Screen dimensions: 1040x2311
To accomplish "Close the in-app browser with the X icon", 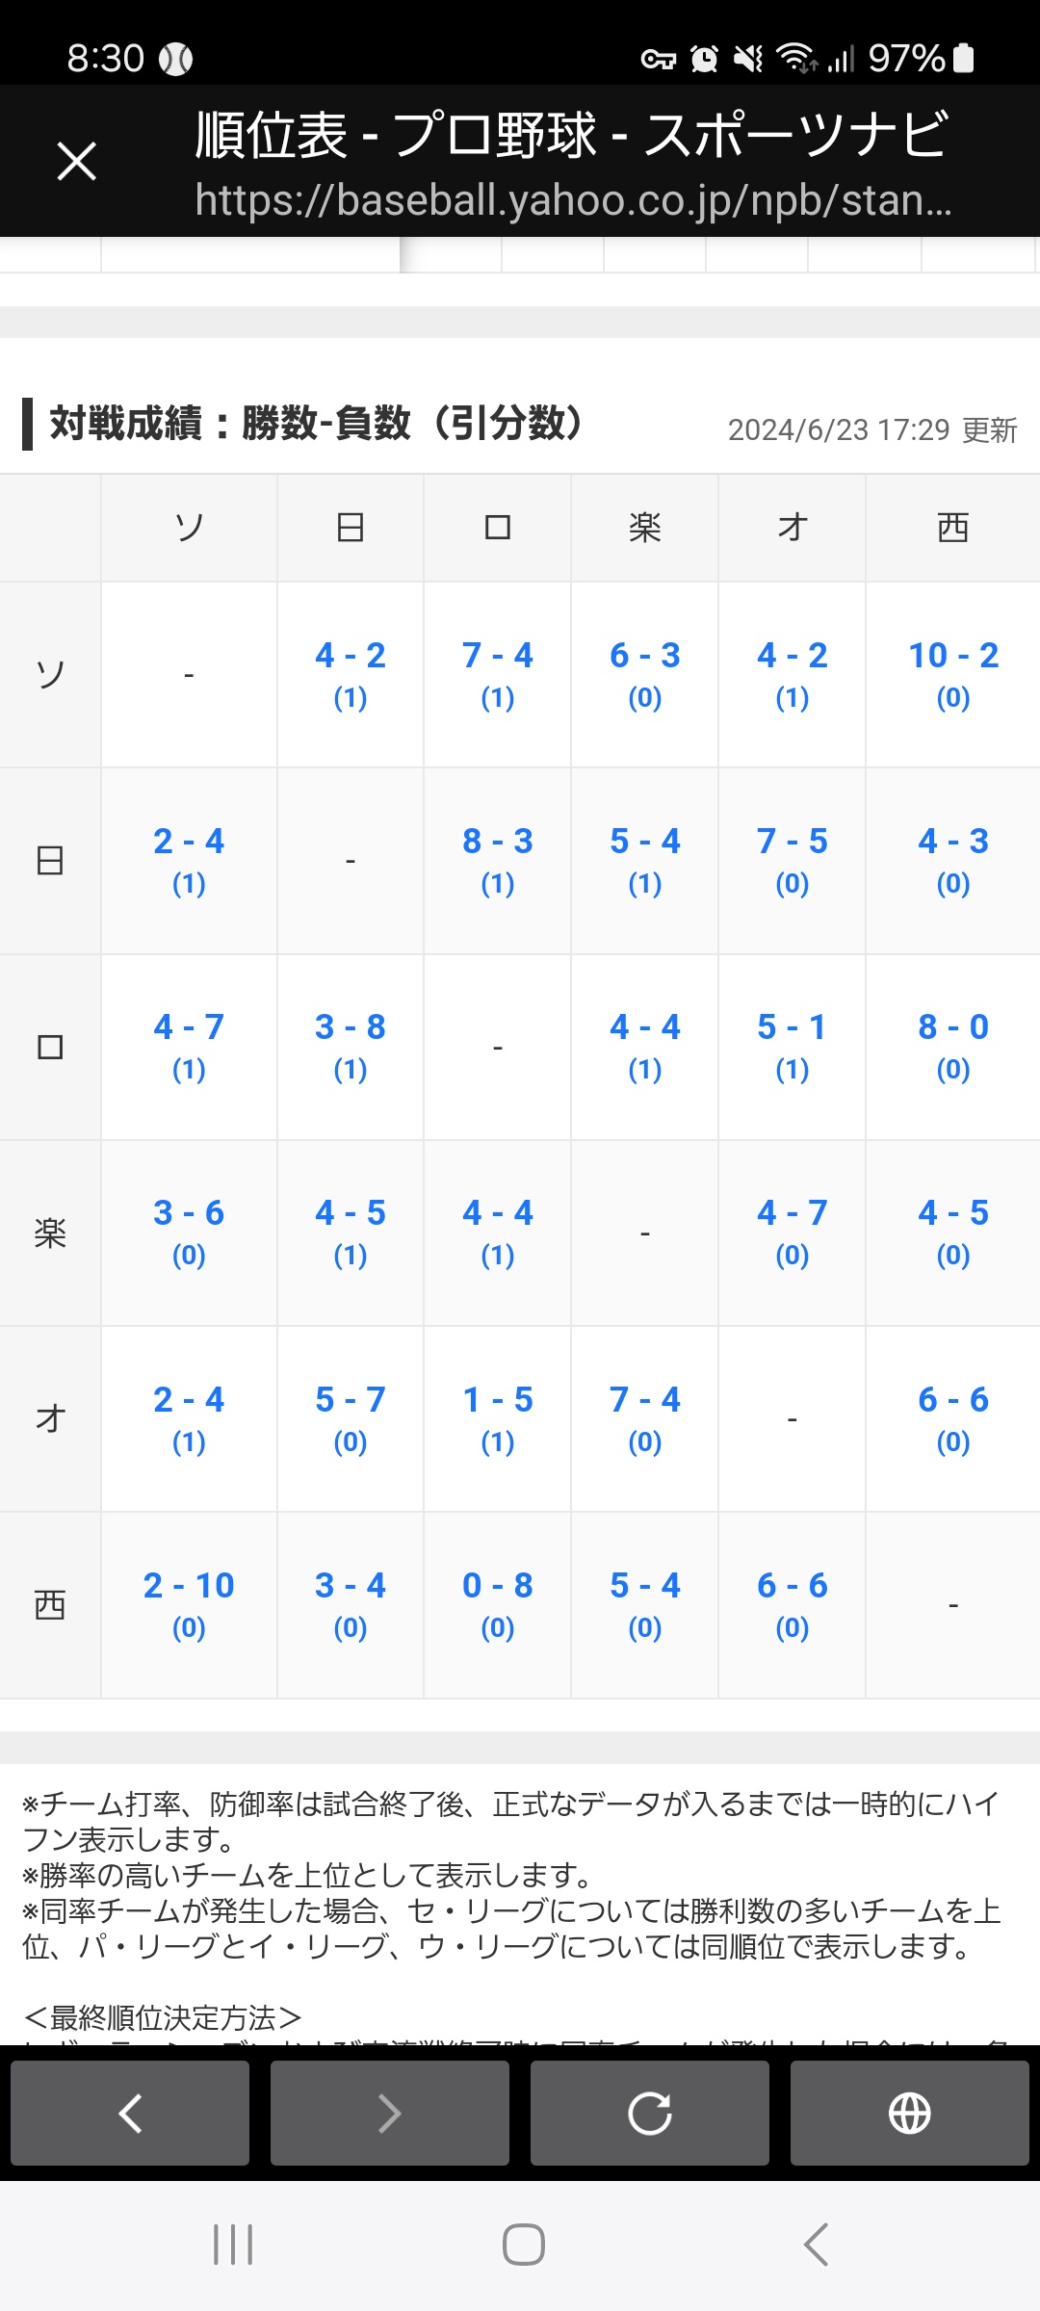I will point(77,161).
